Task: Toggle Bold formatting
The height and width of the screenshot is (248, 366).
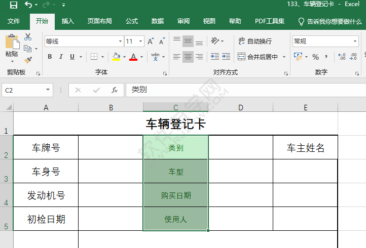Action: pos(50,57)
